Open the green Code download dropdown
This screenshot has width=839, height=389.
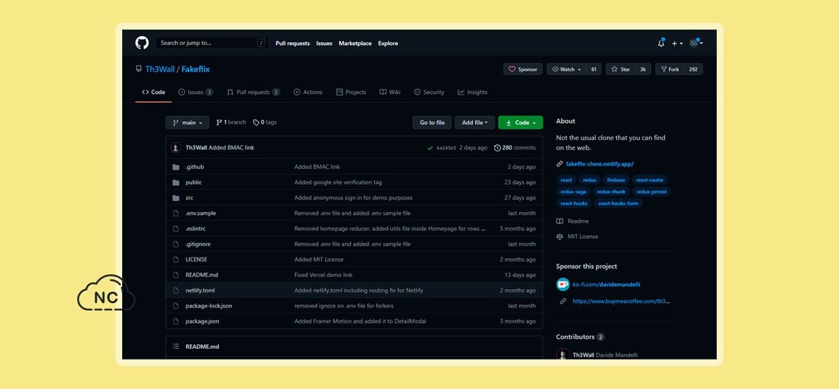click(x=520, y=123)
